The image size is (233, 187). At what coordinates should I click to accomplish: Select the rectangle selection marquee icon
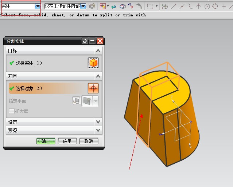coord(150,6)
